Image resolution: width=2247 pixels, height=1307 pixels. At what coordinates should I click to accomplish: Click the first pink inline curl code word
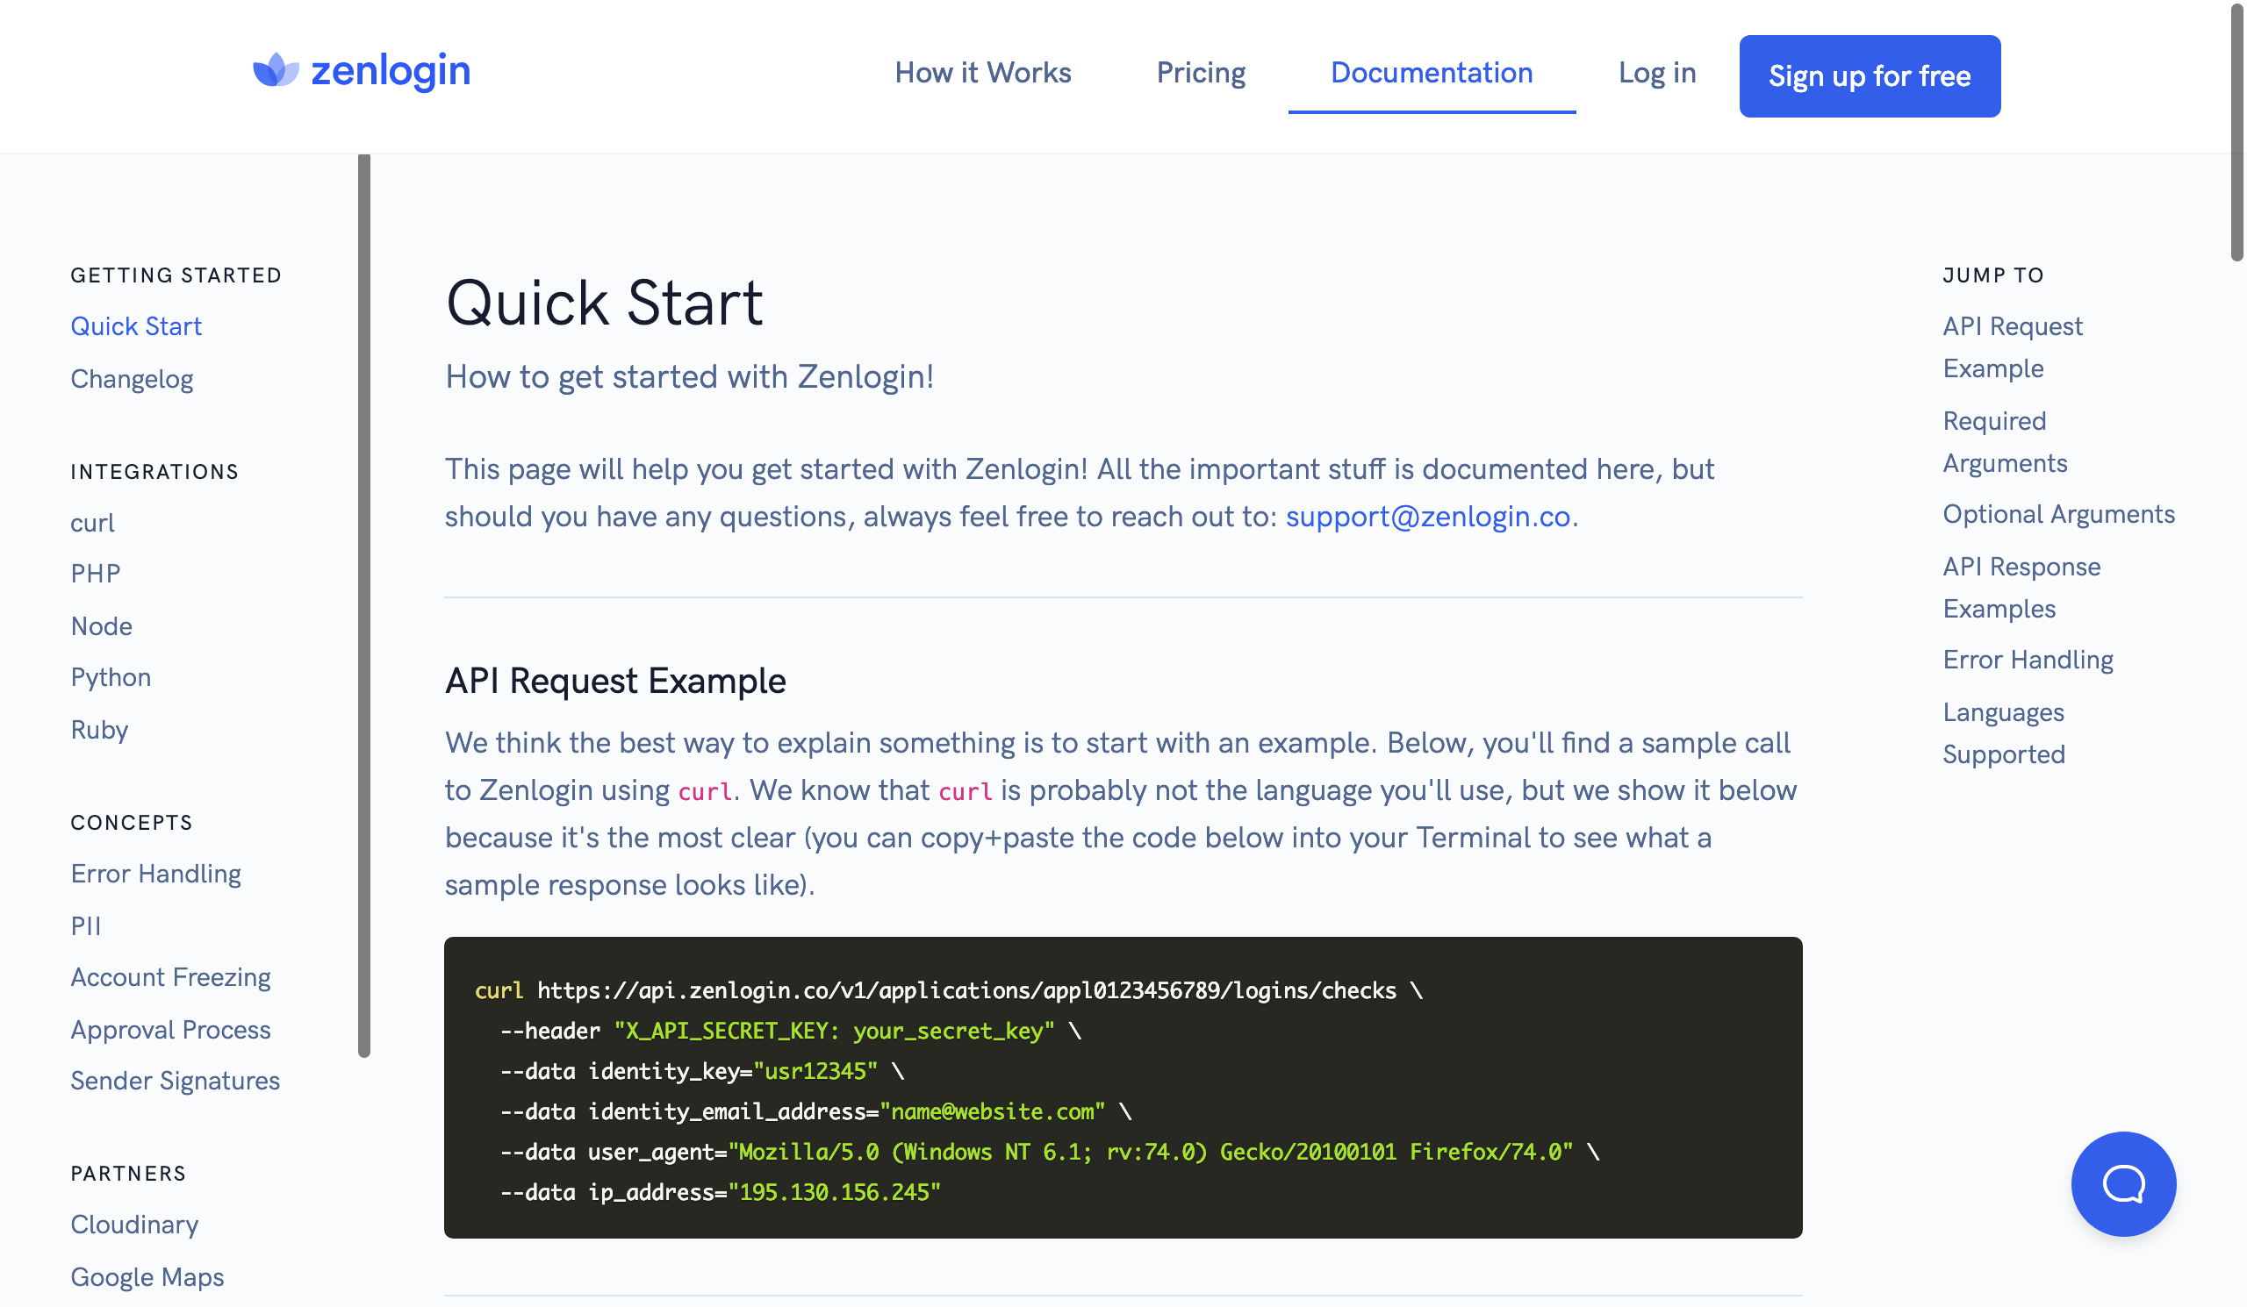click(705, 791)
